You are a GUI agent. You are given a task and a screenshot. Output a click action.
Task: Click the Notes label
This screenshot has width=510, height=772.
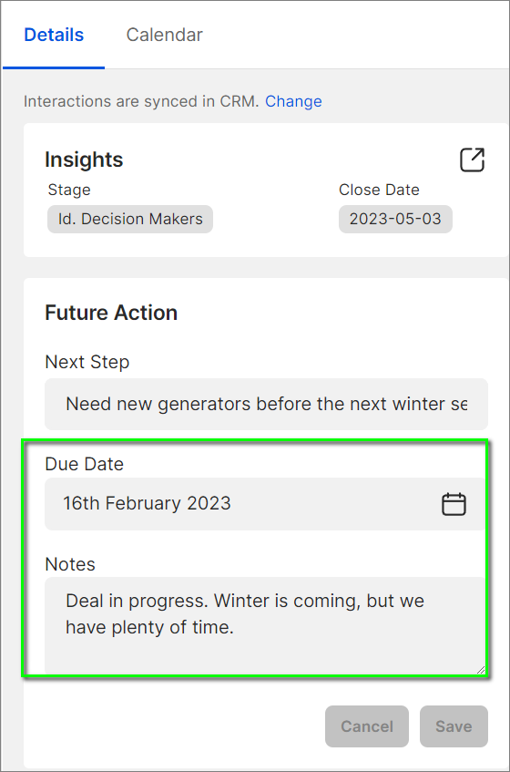[x=70, y=564]
